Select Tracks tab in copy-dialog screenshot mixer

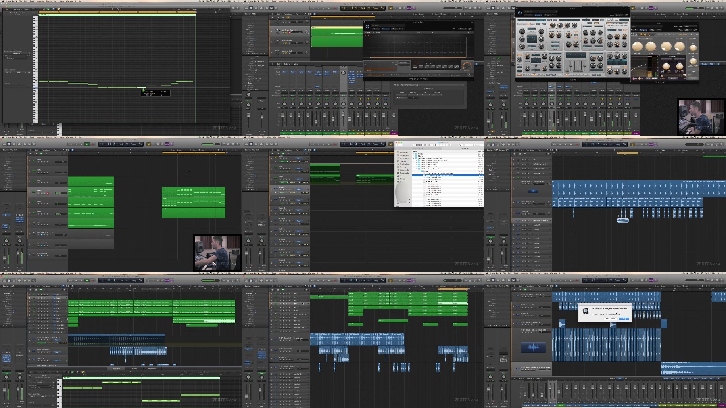point(620,378)
